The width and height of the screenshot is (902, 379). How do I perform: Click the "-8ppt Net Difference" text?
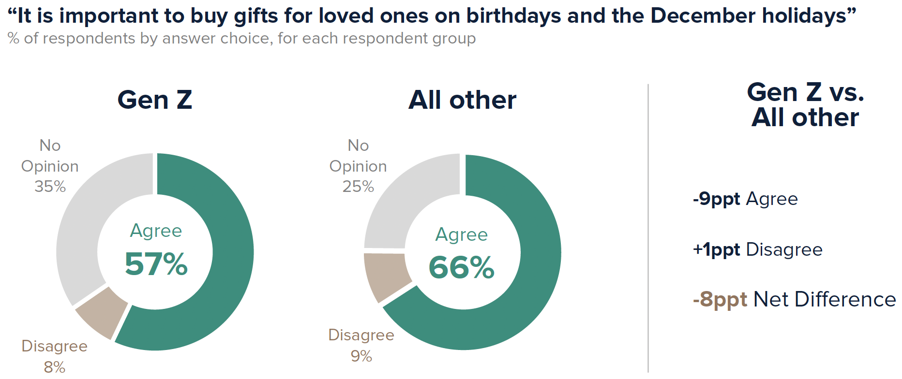(794, 299)
